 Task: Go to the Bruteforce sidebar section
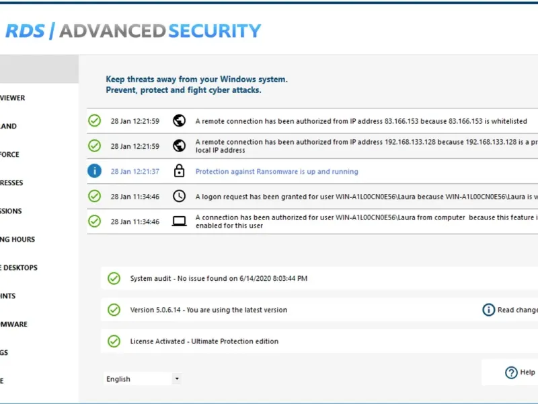pyautogui.click(x=11, y=154)
